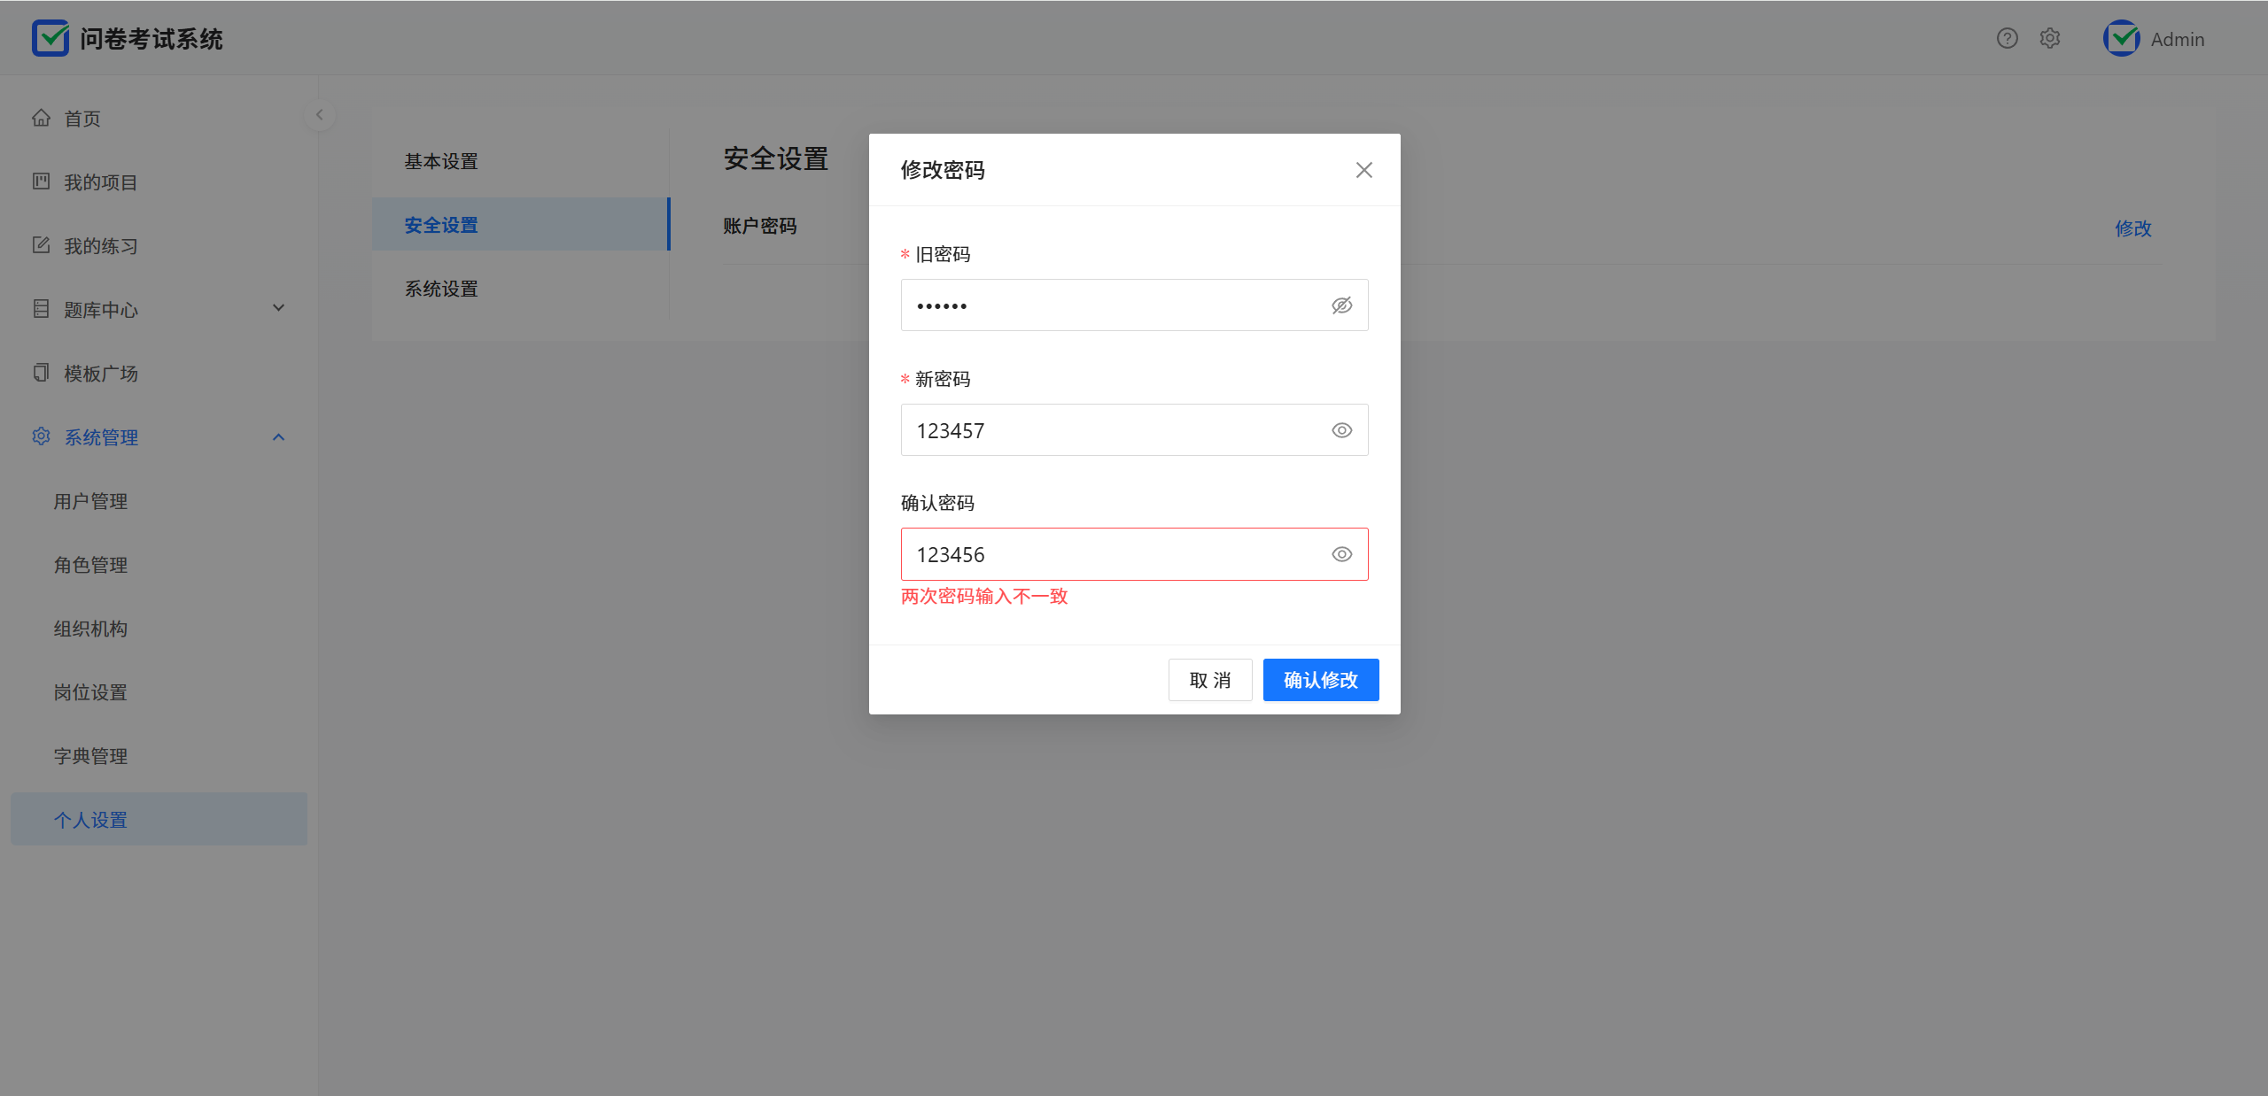
Task: Click the Admin username
Action: [2178, 39]
